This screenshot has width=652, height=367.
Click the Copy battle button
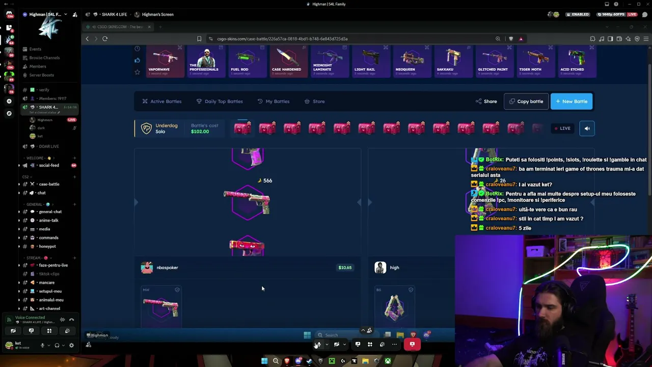point(526,101)
